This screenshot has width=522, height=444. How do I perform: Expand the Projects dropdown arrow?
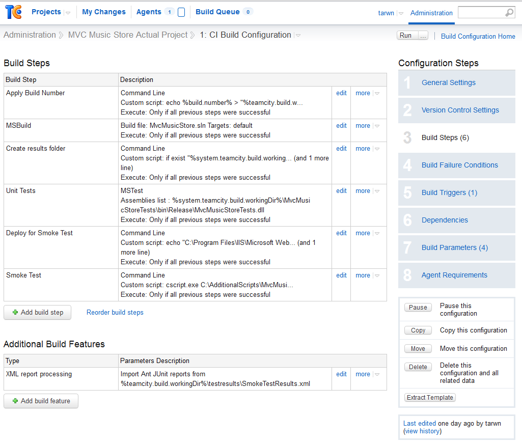[x=68, y=13]
